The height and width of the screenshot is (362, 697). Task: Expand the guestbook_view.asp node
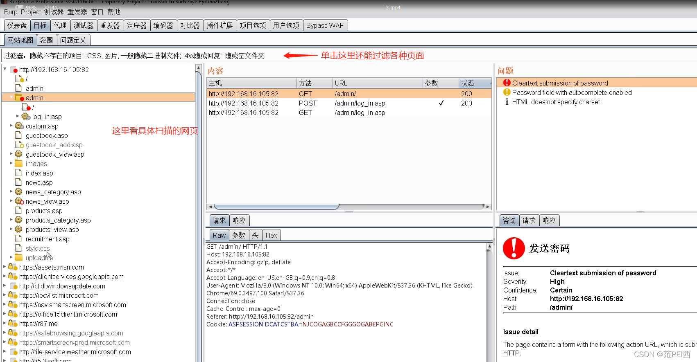(x=11, y=154)
